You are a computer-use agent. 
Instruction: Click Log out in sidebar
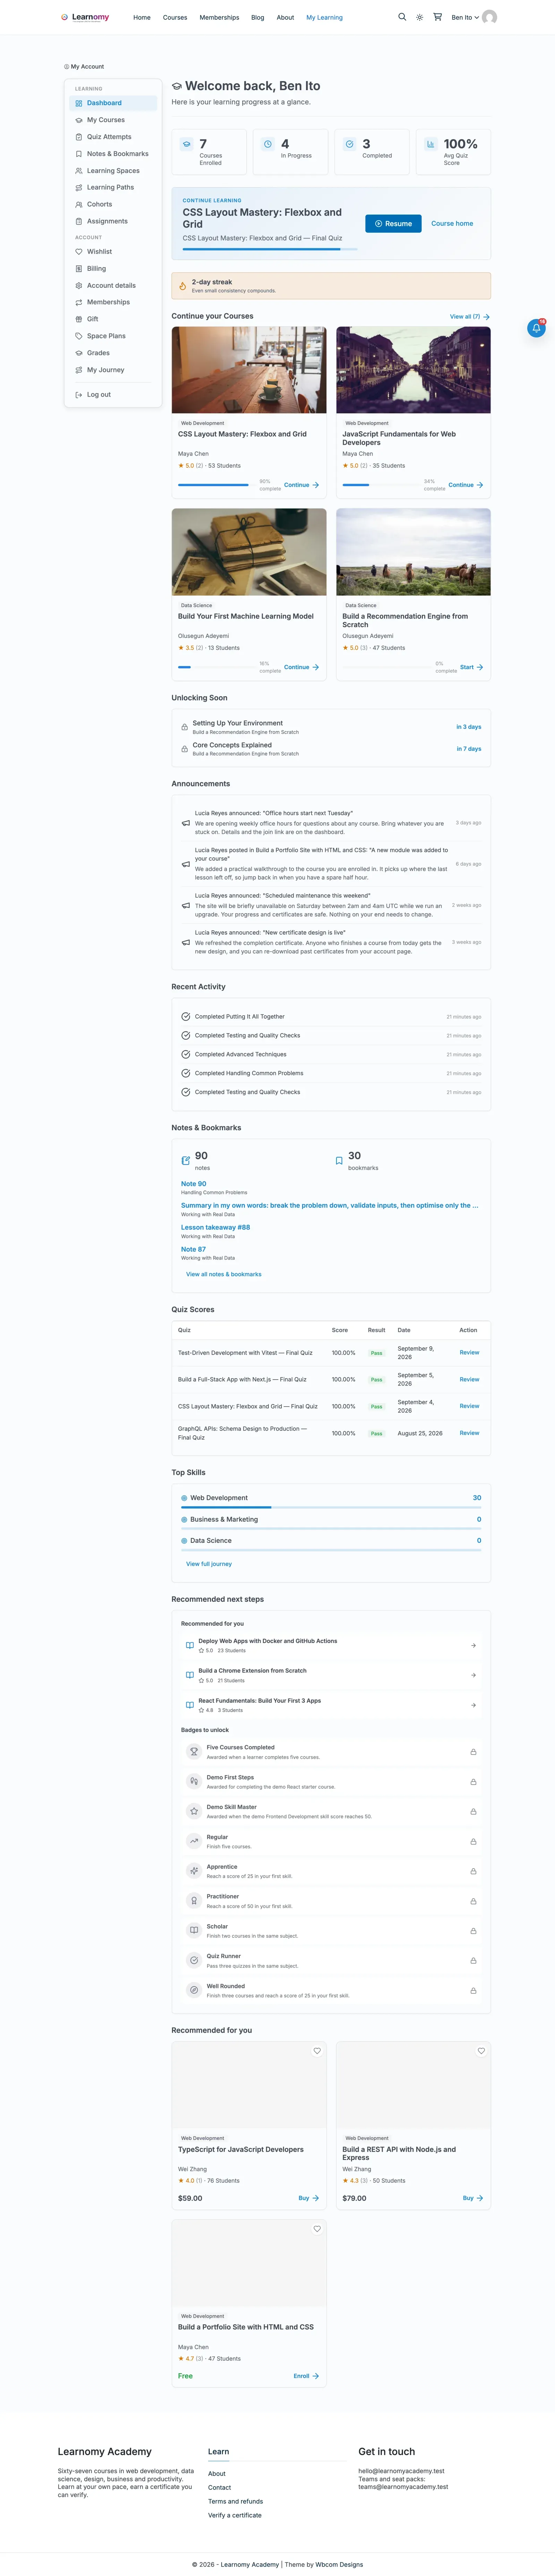[x=113, y=395]
